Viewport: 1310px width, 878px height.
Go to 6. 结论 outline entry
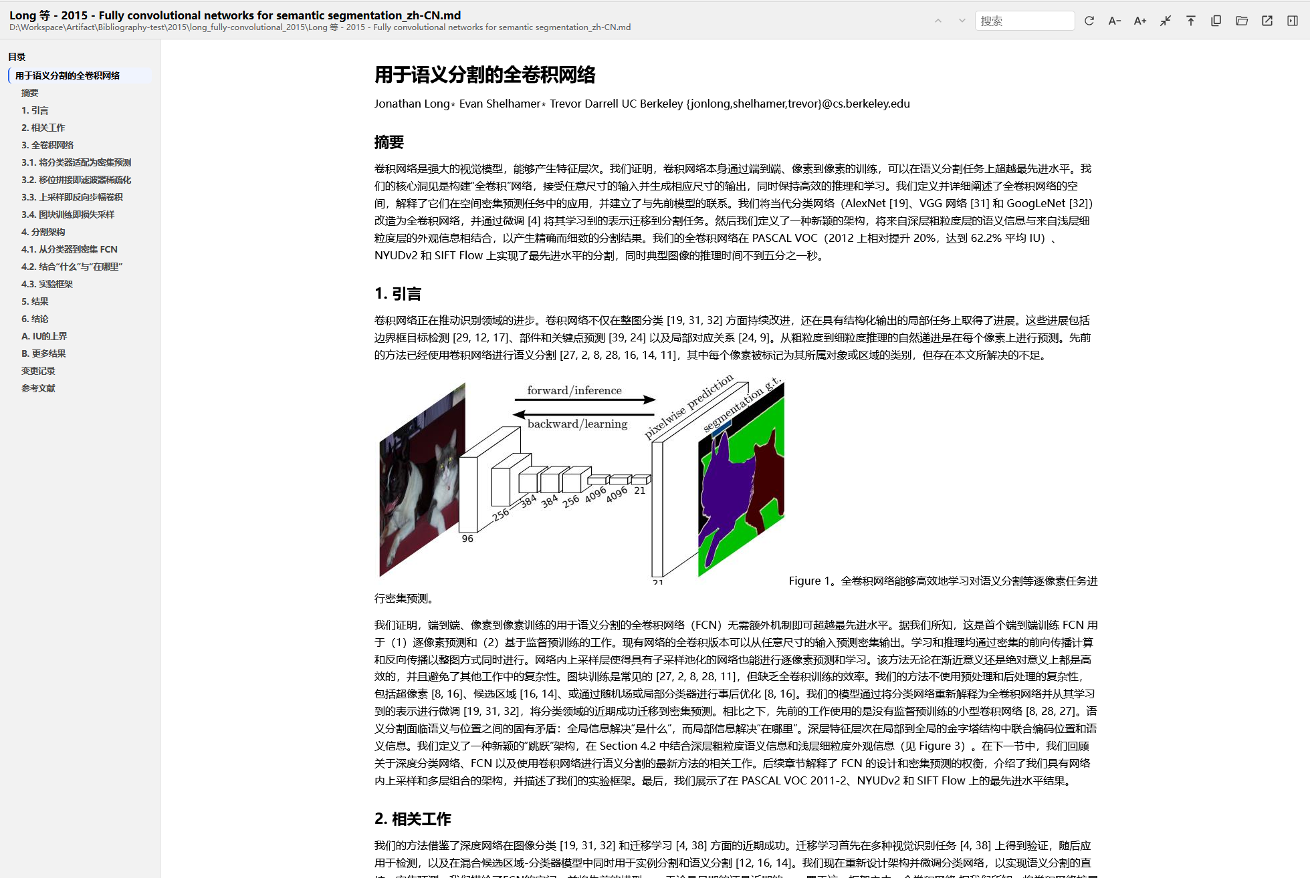pyautogui.click(x=35, y=319)
